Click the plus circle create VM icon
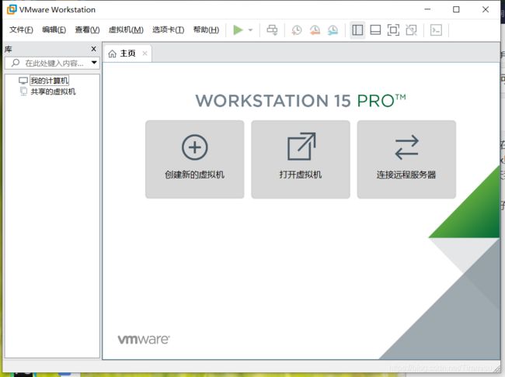Screen dimensions: 505x377 pyautogui.click(x=194, y=147)
